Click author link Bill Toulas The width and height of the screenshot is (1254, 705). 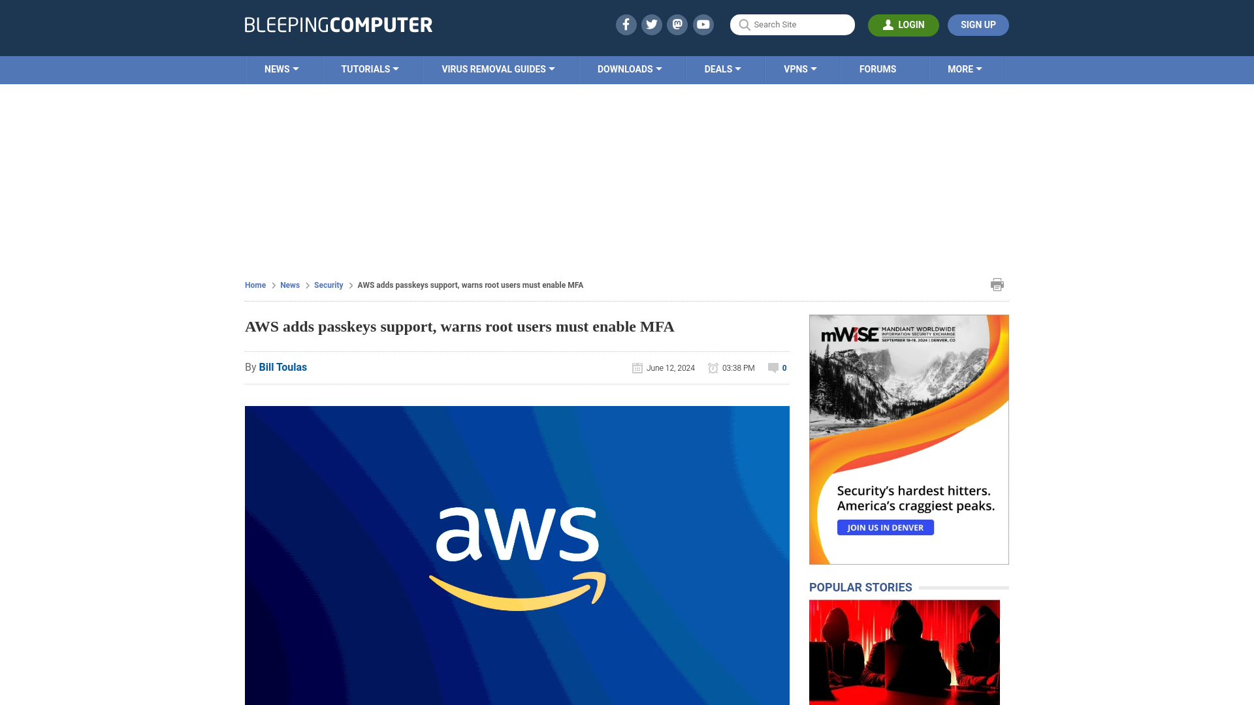tap(283, 367)
